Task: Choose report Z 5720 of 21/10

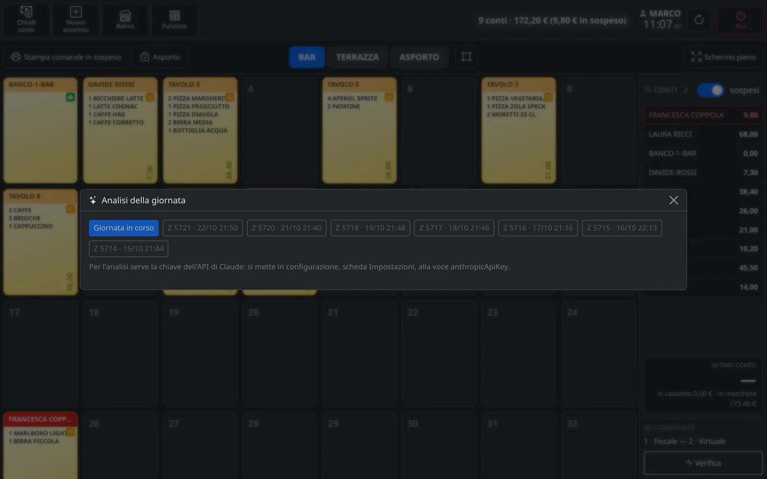Action: pos(287,228)
